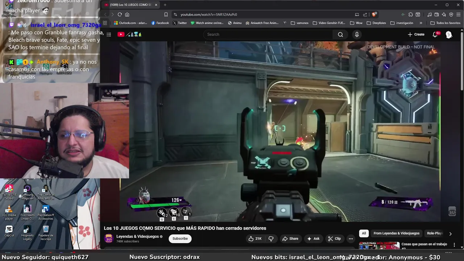The image size is (464, 261).
Task: Open the Leyendas & Videojuegos channel avatar
Action: tap(108, 239)
